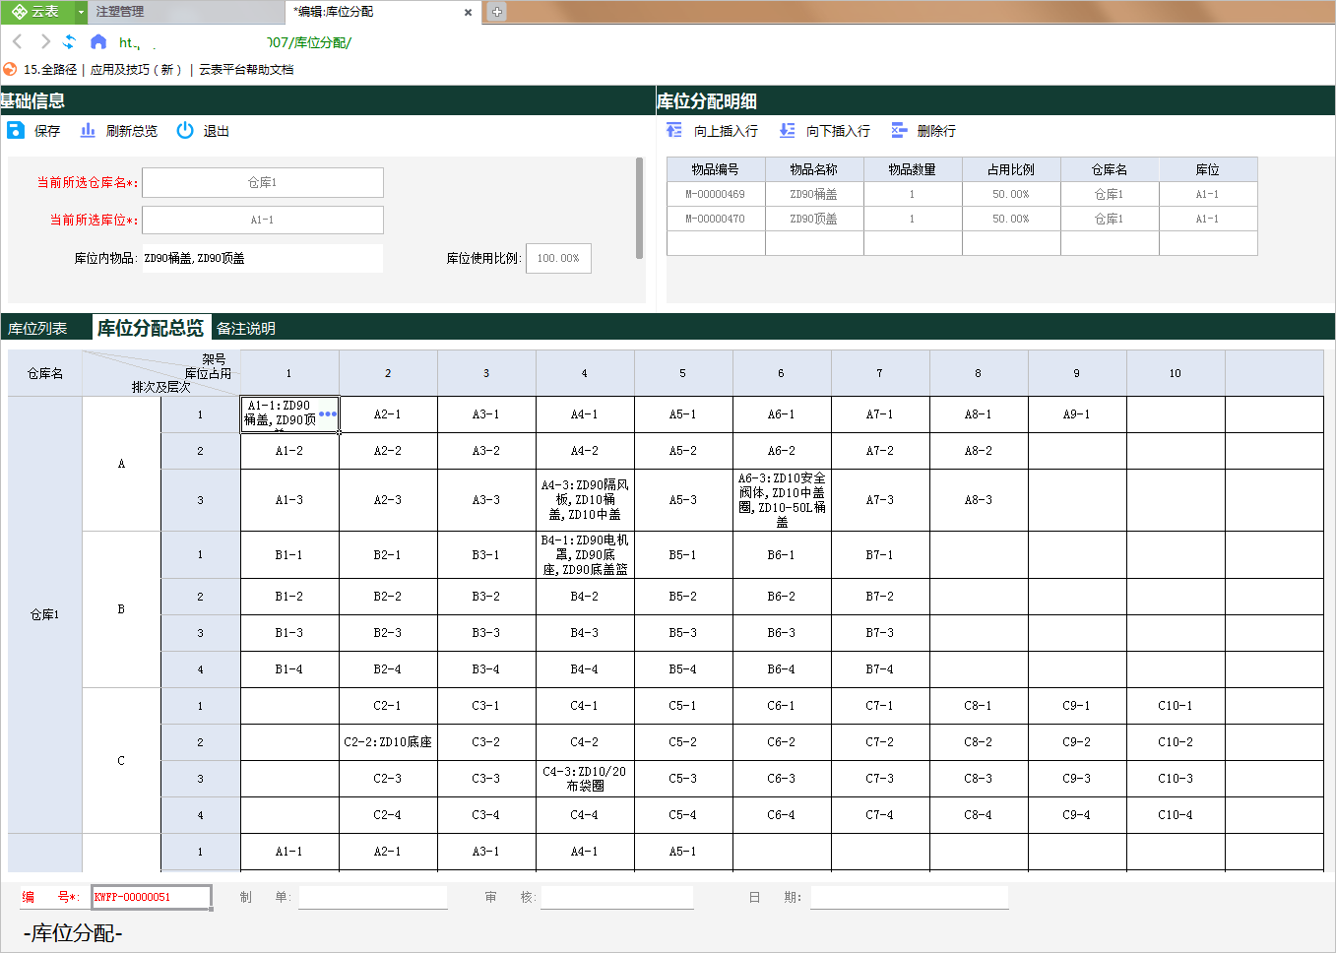Select the B7-4 location cell
Image resolution: width=1336 pixels, height=953 pixels.
pos(880,669)
